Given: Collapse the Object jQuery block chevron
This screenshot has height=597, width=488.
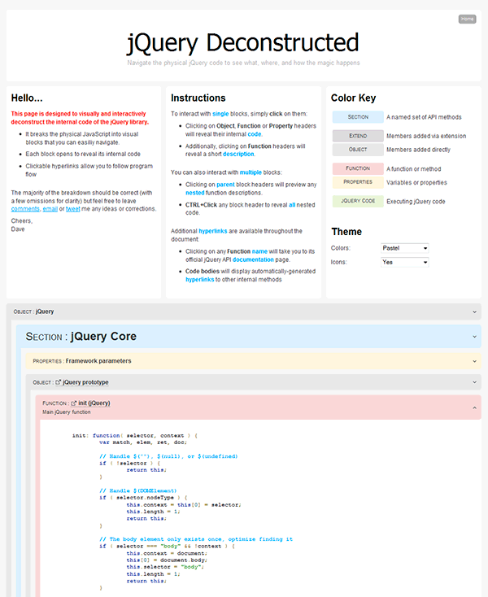Looking at the screenshot, I should click(475, 312).
